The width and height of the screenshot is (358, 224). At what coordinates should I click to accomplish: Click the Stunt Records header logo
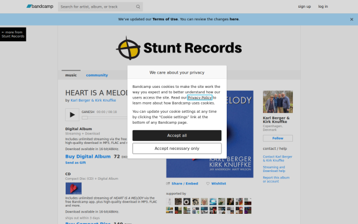pyautogui.click(x=179, y=48)
